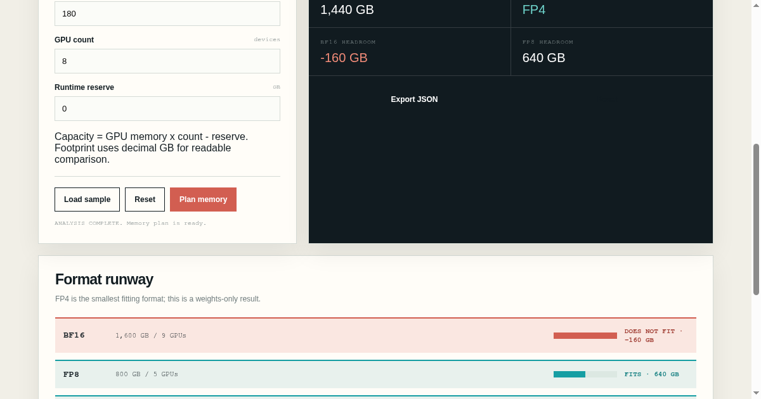
Task: Click the "800 GB / 5 GPUs" text
Action: pos(146,374)
